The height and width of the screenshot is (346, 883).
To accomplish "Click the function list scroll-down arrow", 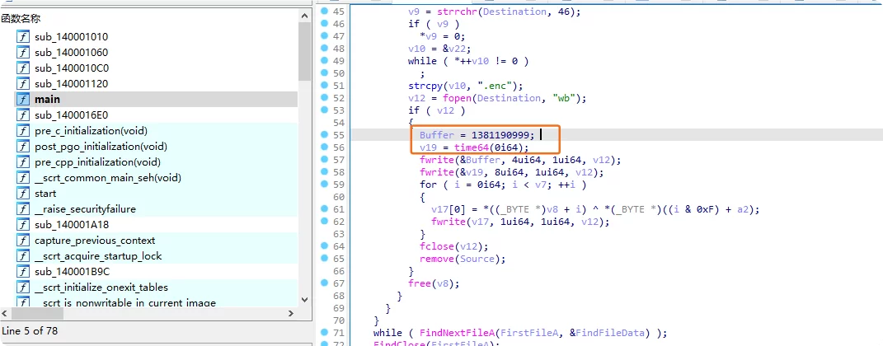I will pyautogui.click(x=304, y=301).
